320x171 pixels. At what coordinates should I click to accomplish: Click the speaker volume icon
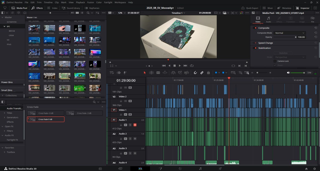[x=288, y=73]
